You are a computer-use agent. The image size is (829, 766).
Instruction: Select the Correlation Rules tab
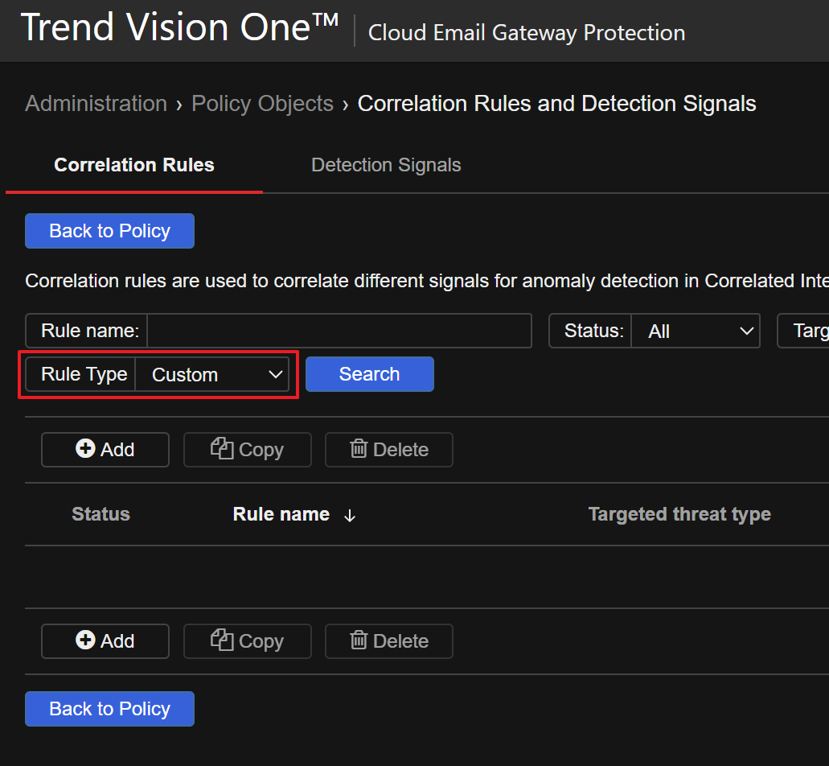134,165
